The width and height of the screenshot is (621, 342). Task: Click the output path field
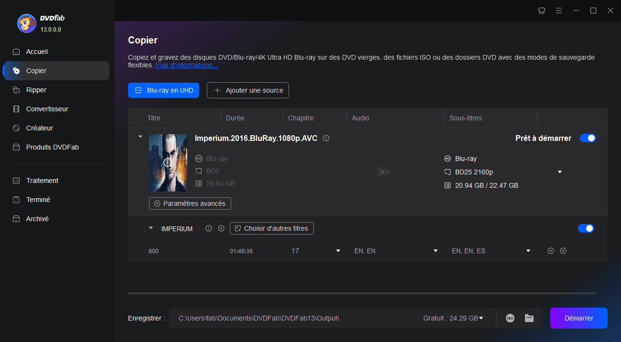click(x=293, y=318)
